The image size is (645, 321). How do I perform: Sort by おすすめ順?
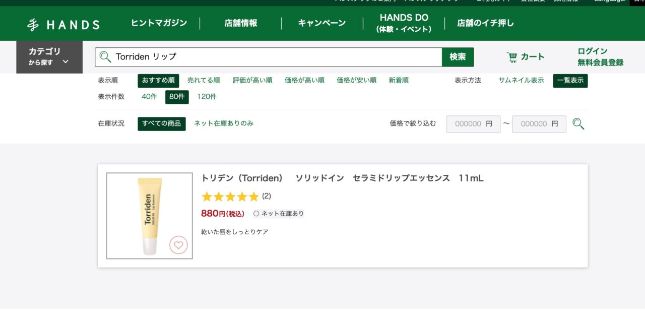click(158, 81)
